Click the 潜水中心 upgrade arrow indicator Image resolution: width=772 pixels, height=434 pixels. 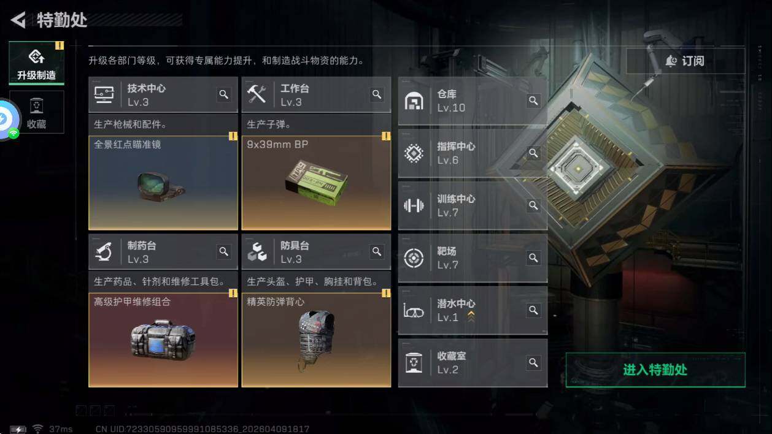coord(471,317)
